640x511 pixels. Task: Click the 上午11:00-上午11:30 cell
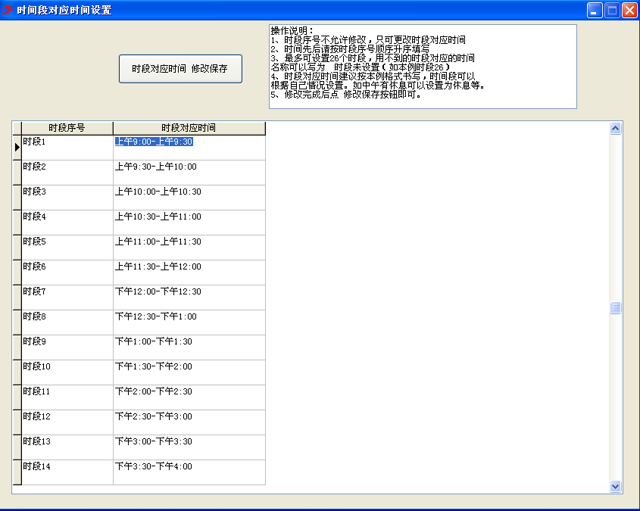pos(189,248)
